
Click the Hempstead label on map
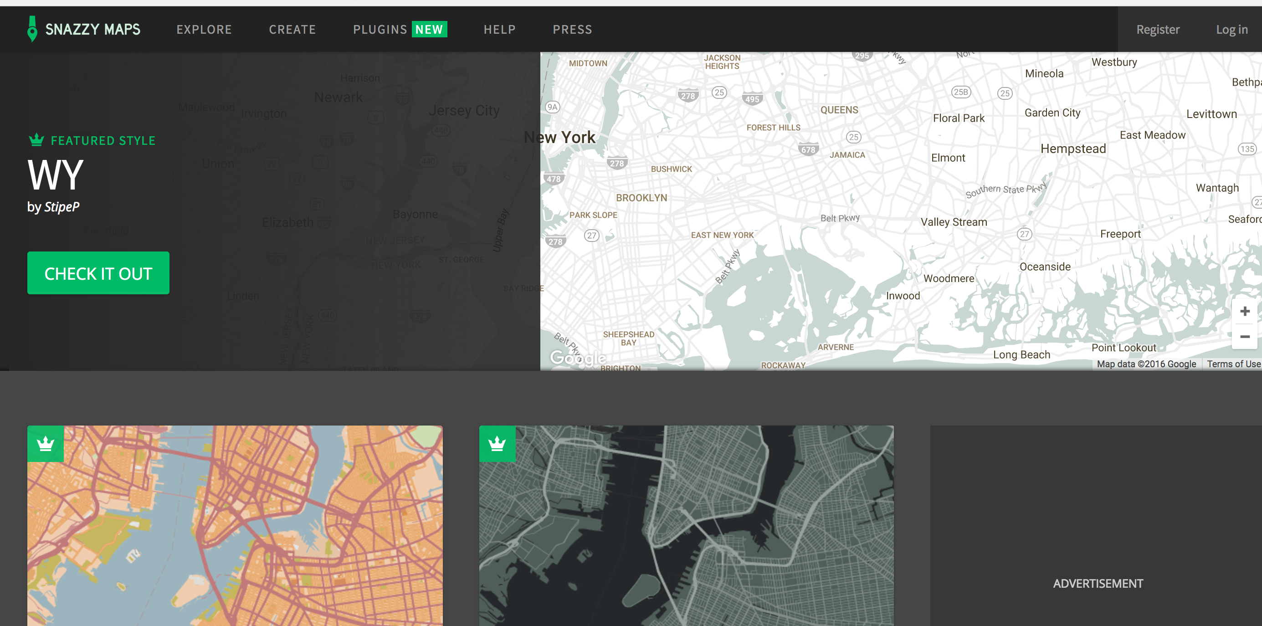click(1073, 149)
